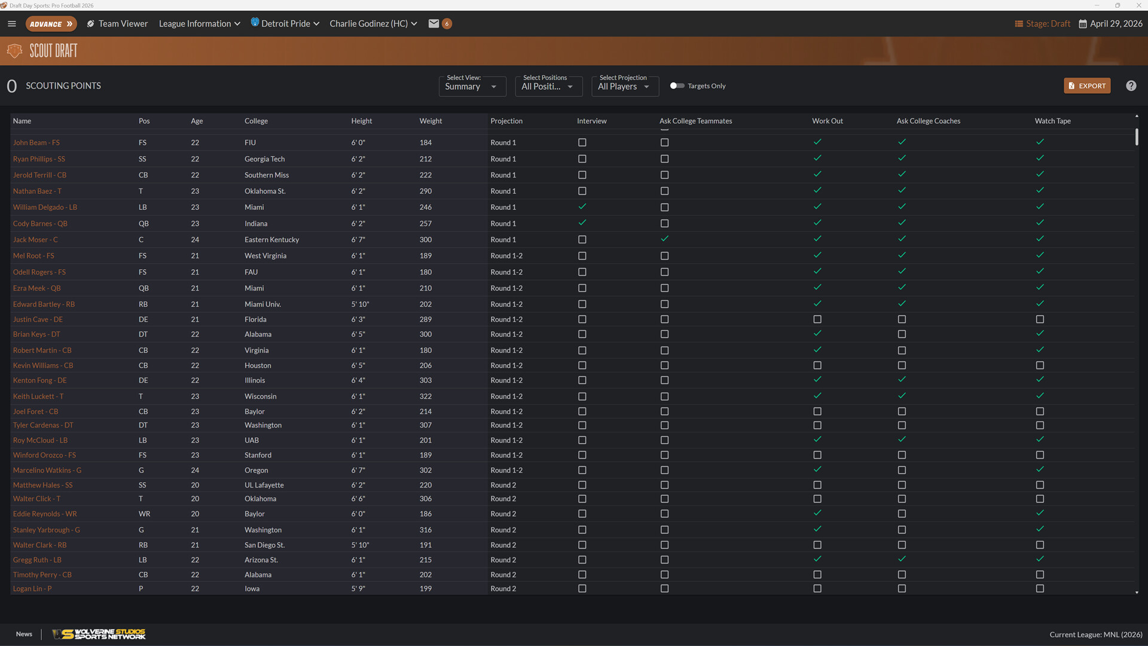Open the Select Positions dropdown
The width and height of the screenshot is (1148, 646).
click(548, 86)
